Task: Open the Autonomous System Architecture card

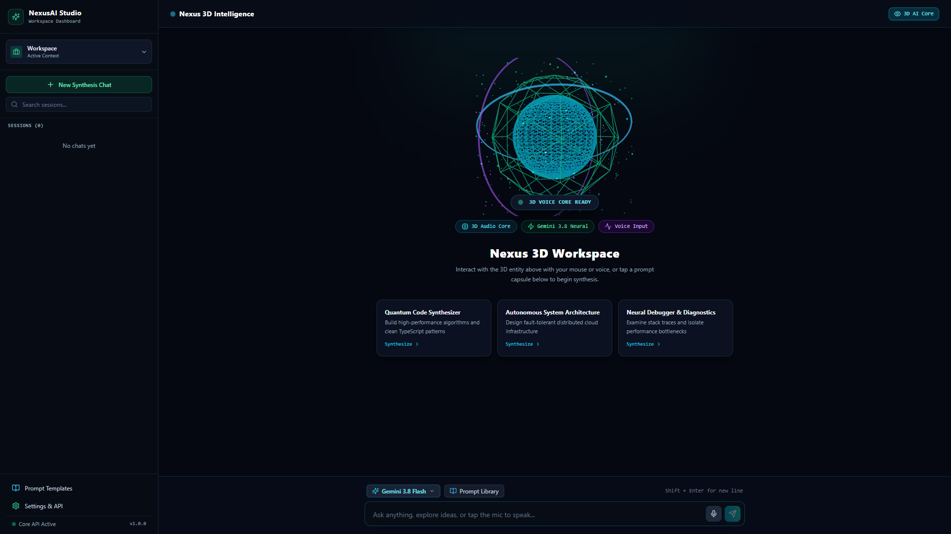Action: point(554,328)
